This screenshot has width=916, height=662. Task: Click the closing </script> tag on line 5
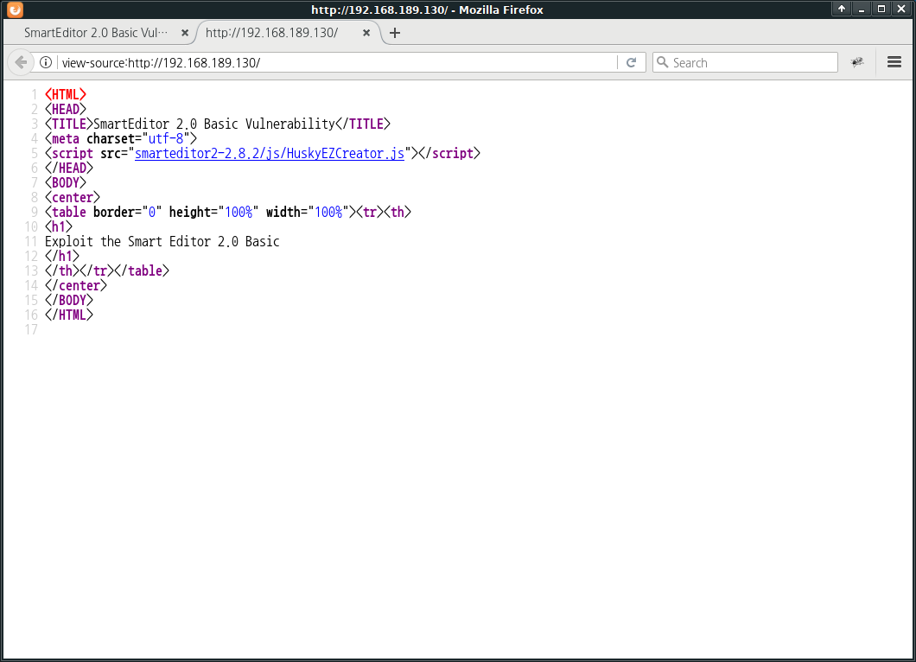[449, 153]
